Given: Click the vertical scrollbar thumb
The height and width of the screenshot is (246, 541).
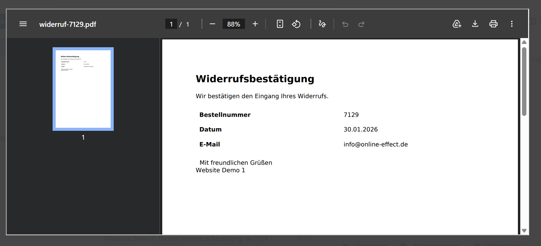Looking at the screenshot, I should pyautogui.click(x=524, y=82).
